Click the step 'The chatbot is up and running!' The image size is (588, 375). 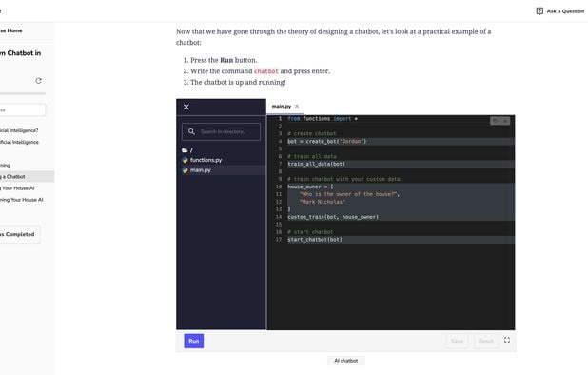point(238,82)
